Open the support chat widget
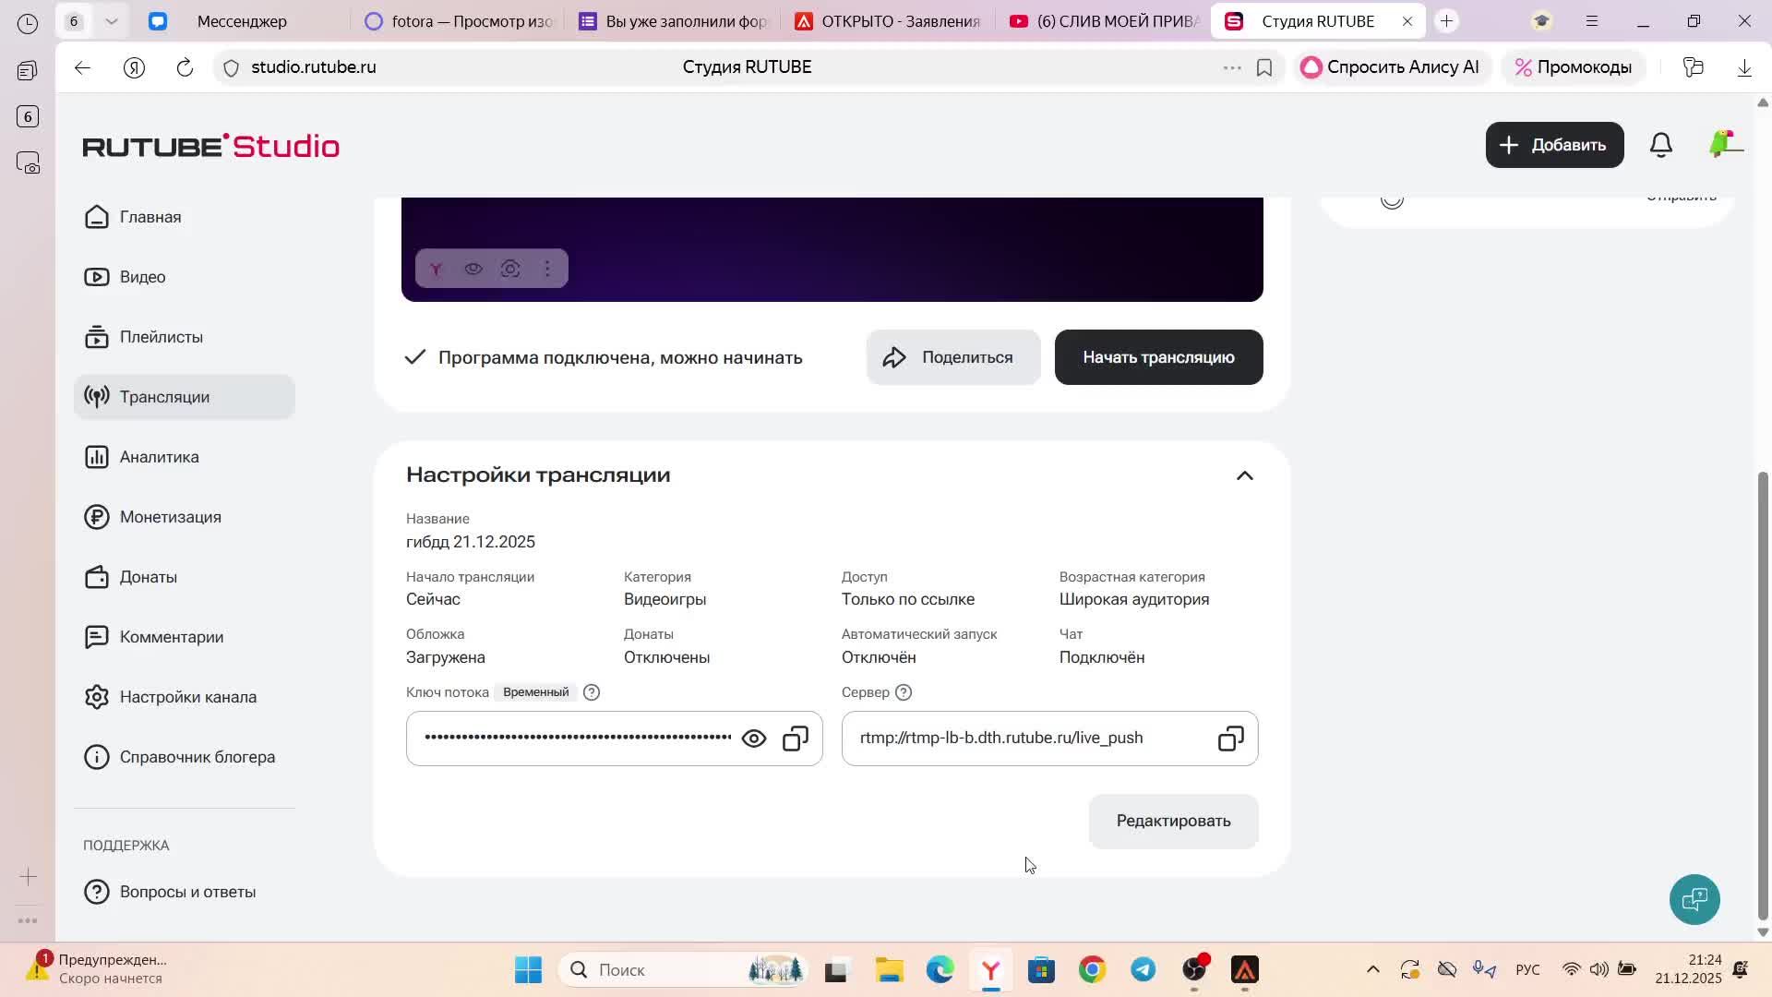Viewport: 1772px width, 997px height. tap(1694, 898)
